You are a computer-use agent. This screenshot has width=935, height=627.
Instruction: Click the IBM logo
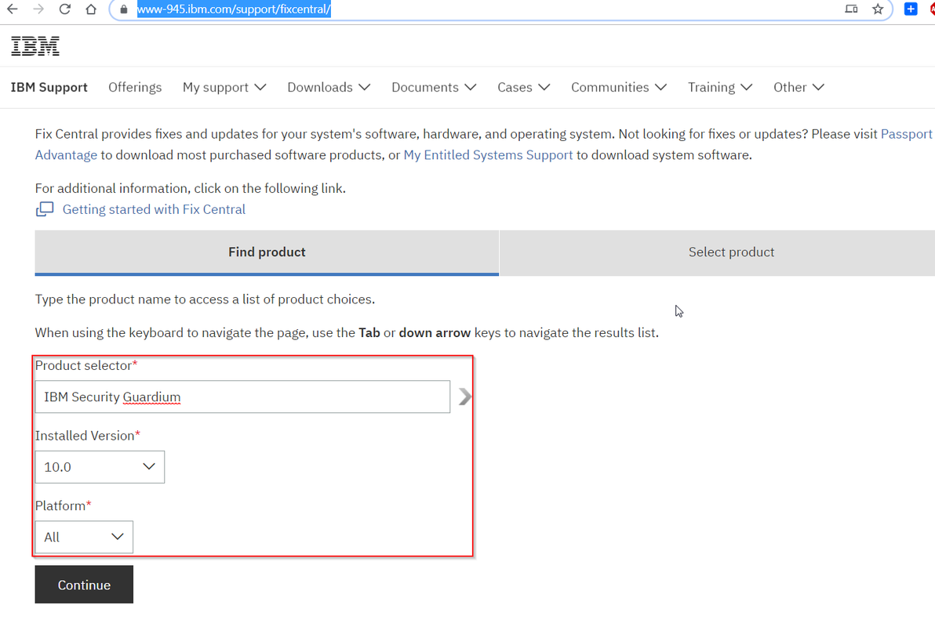35,46
